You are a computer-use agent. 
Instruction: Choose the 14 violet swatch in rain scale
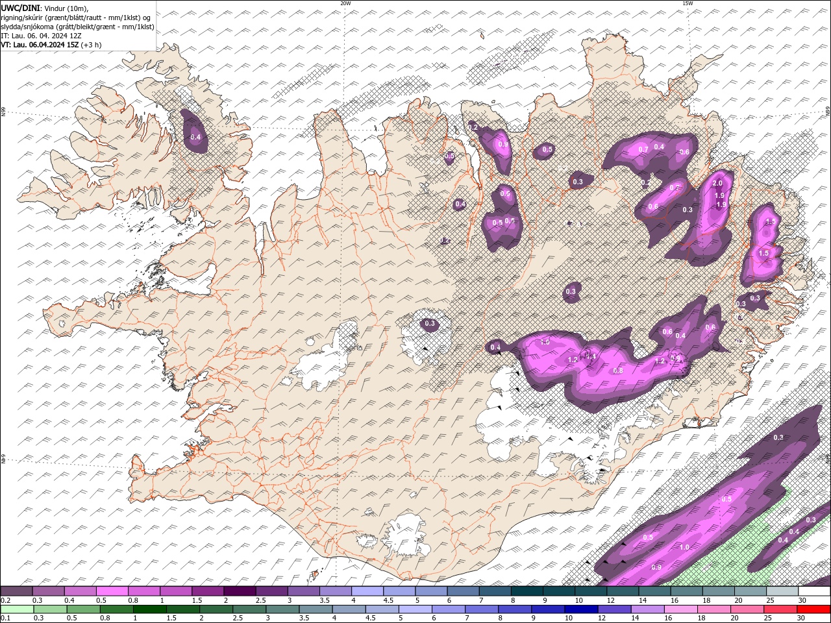pyautogui.click(x=647, y=609)
